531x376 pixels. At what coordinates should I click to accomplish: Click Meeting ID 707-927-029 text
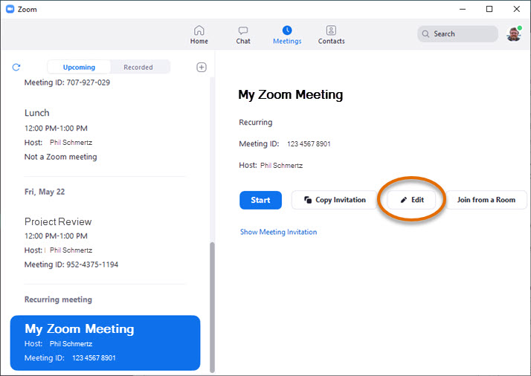tap(67, 82)
